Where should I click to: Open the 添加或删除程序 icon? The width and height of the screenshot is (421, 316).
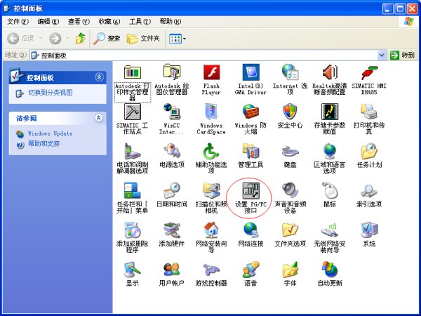click(132, 230)
